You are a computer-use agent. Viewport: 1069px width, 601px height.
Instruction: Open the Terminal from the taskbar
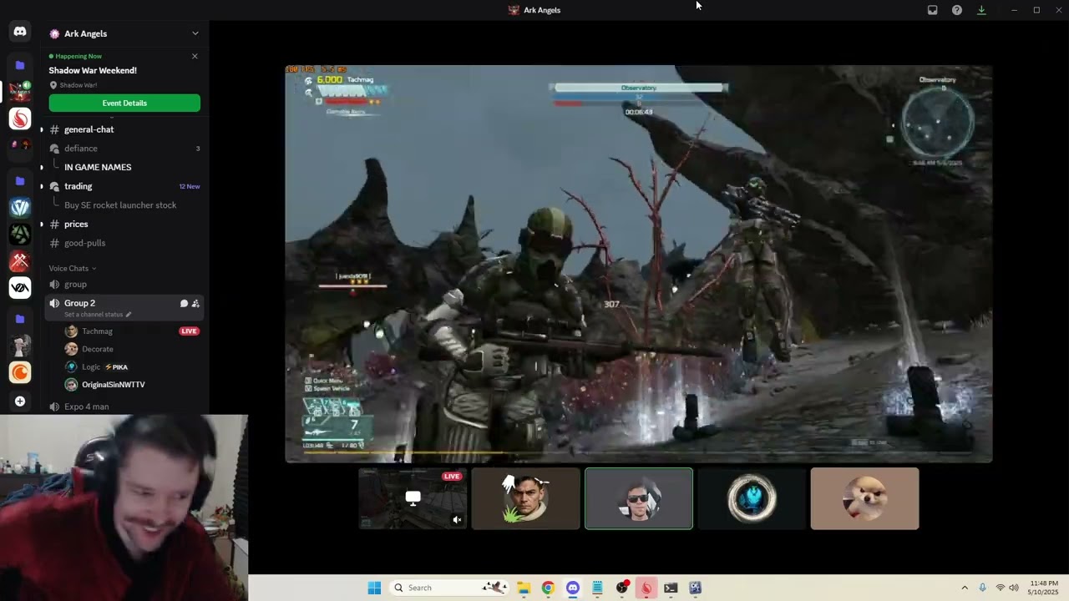tap(671, 588)
